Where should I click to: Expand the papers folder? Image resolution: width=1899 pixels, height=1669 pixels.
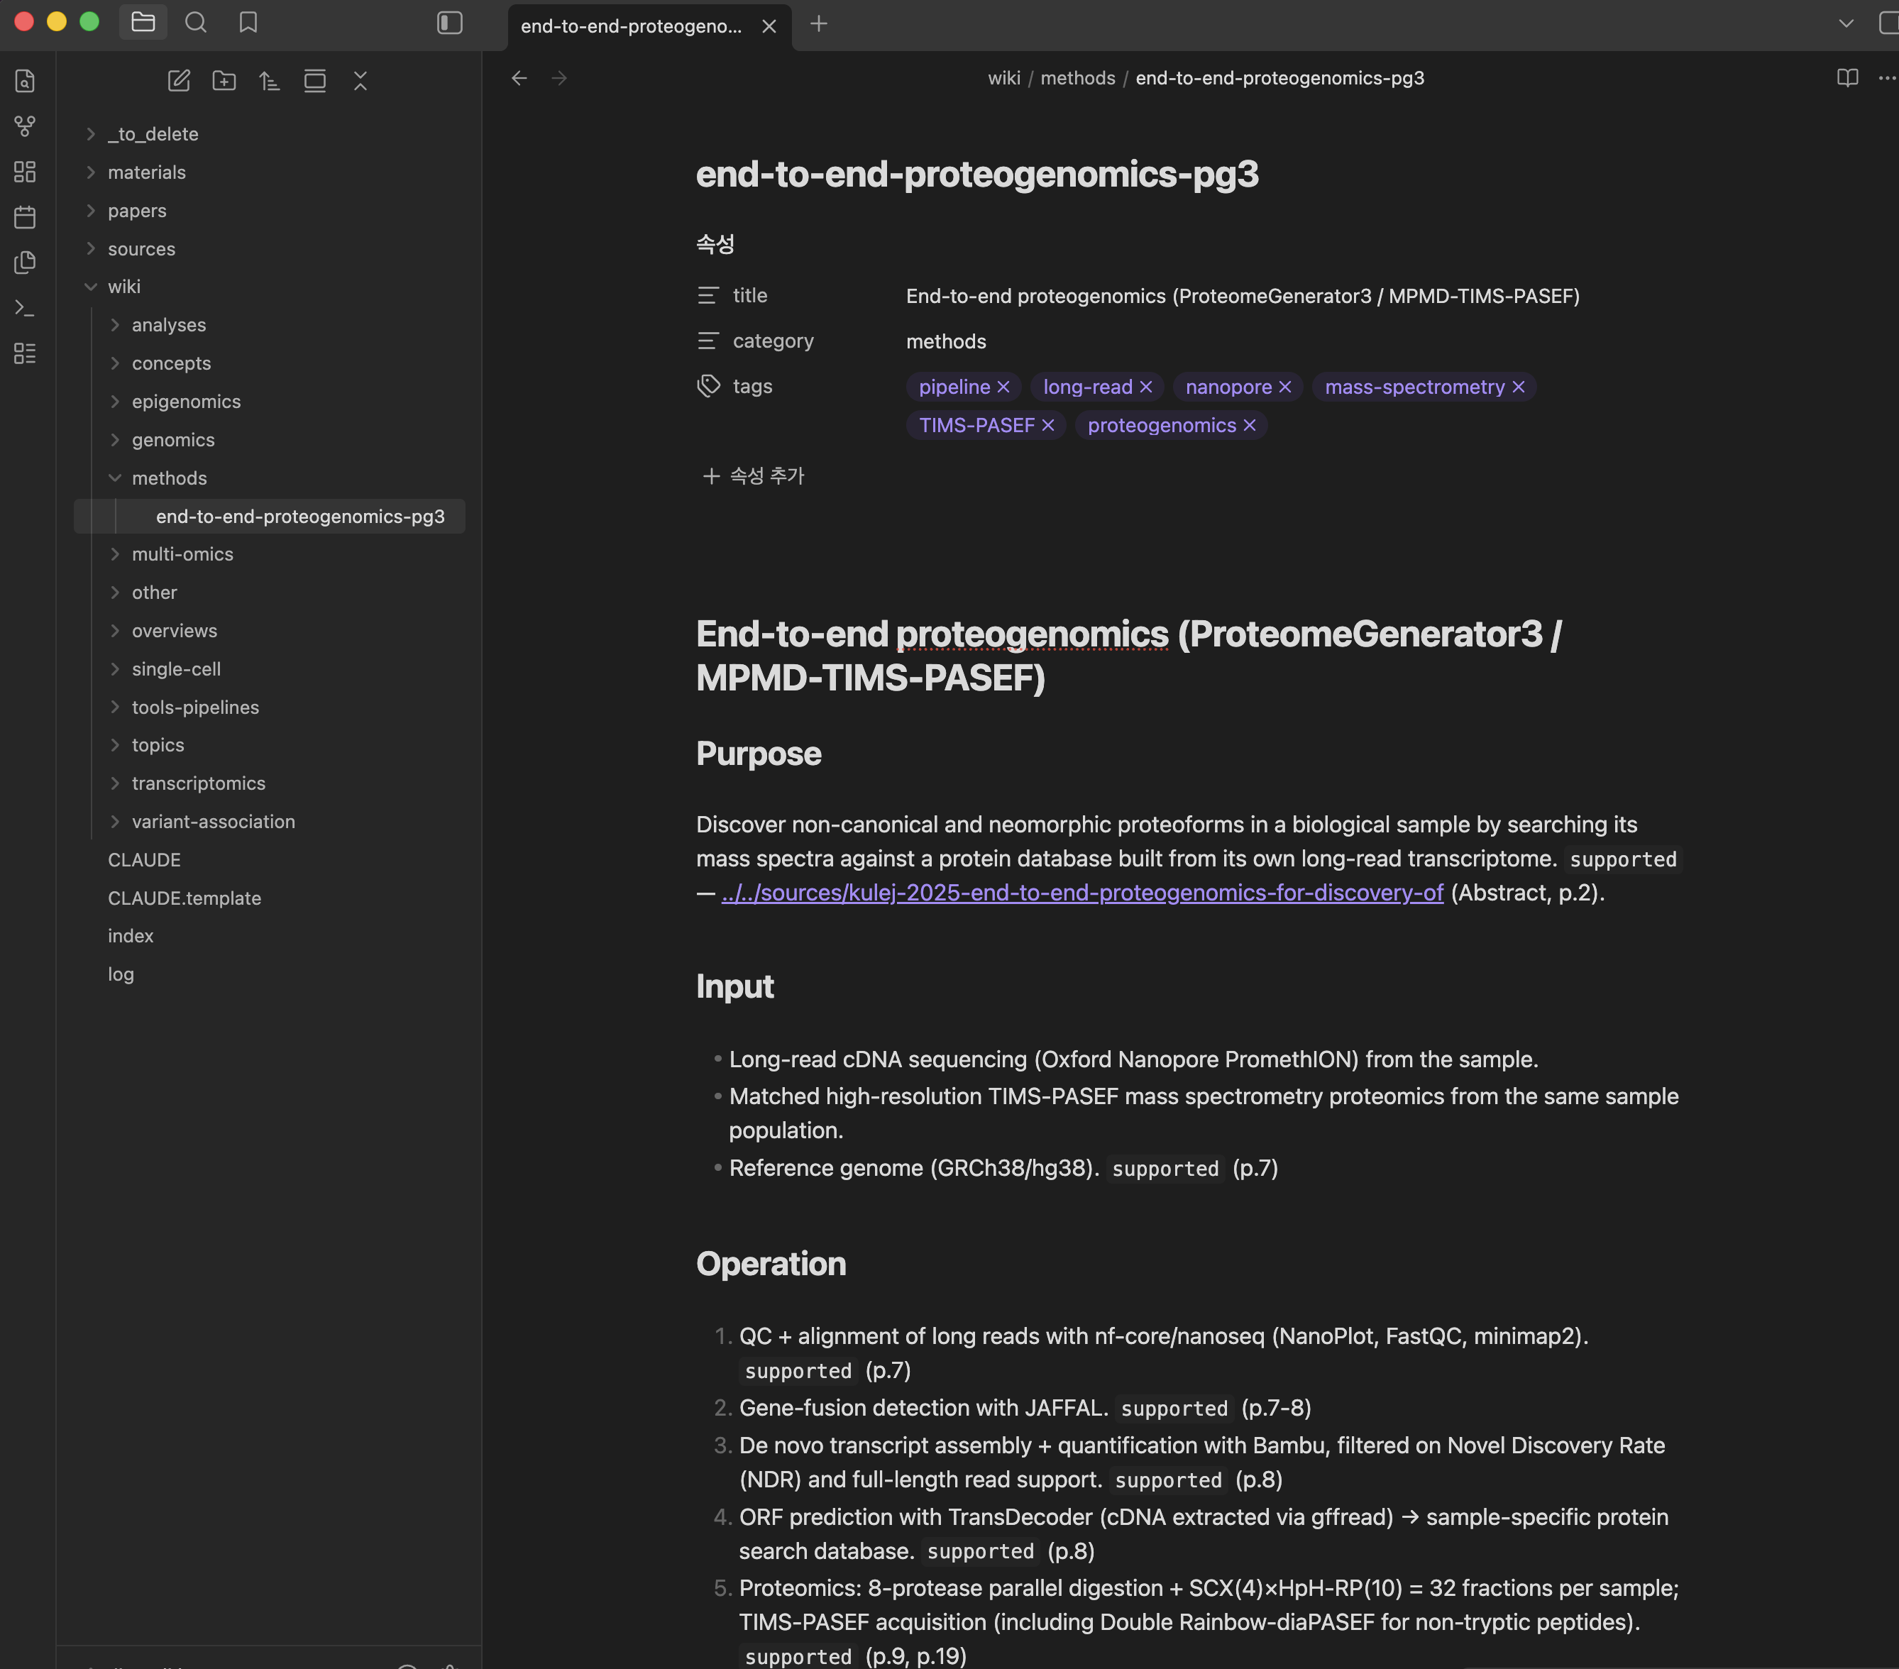91,211
